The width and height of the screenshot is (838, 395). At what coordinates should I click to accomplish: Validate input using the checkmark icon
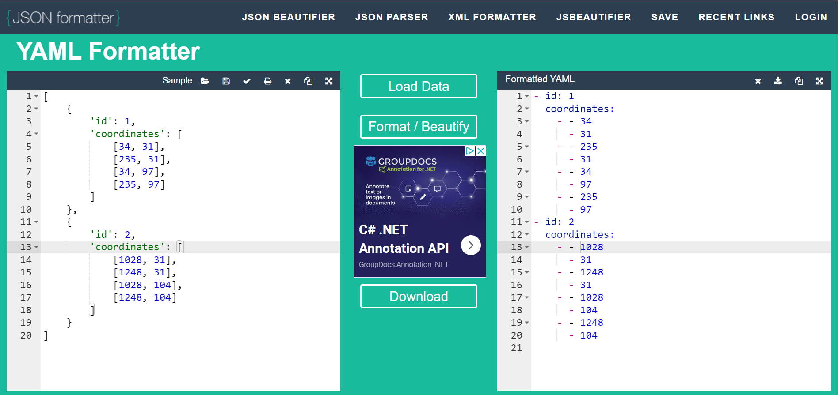[247, 81]
